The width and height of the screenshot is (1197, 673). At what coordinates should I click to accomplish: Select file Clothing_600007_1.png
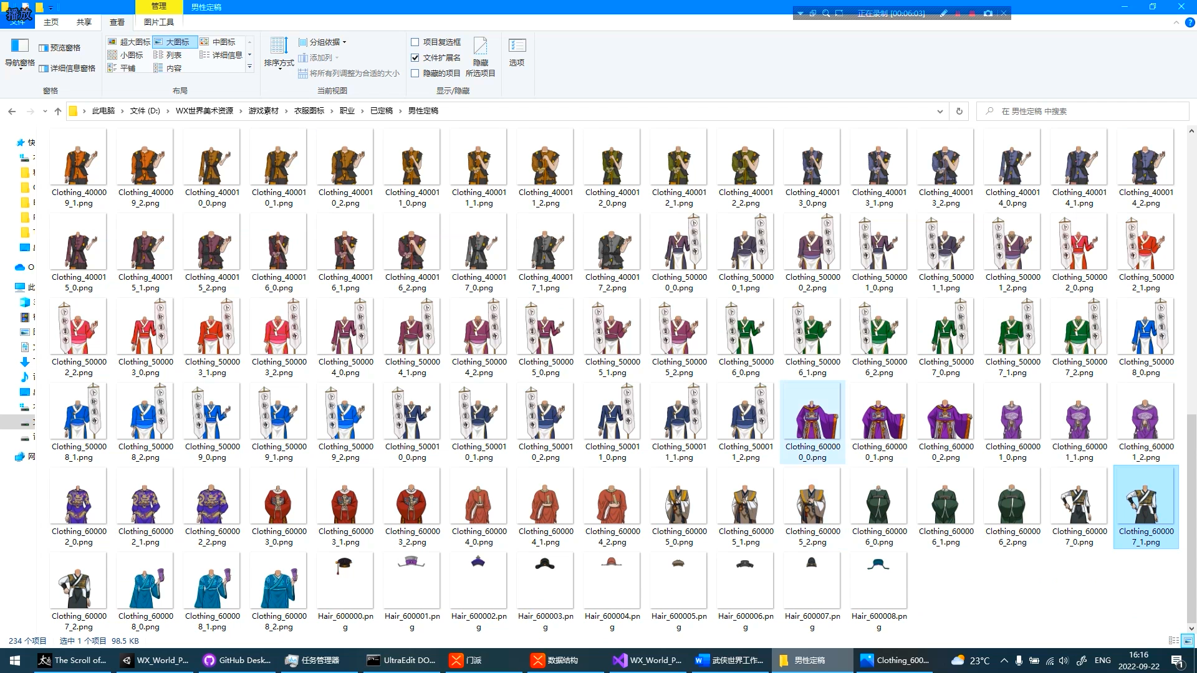(x=1146, y=507)
